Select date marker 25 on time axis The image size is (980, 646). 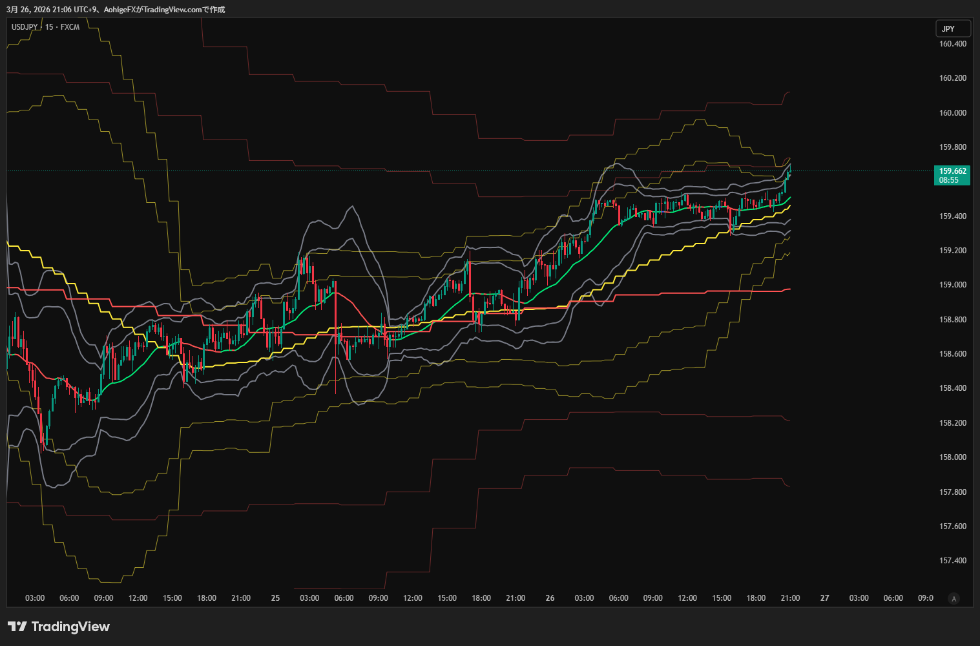pyautogui.click(x=275, y=598)
